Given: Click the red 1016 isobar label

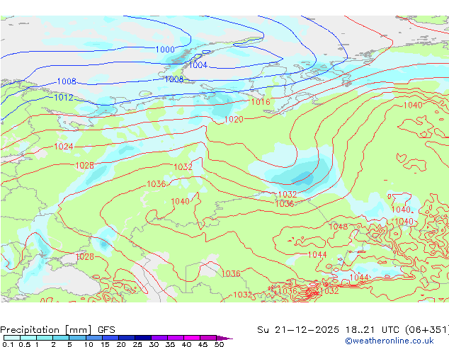Looking at the screenshot, I should coord(261,102).
